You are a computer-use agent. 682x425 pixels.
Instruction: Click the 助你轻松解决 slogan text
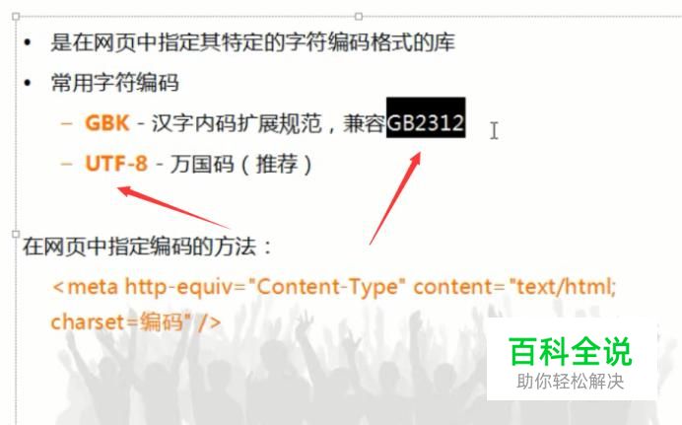[x=571, y=382]
